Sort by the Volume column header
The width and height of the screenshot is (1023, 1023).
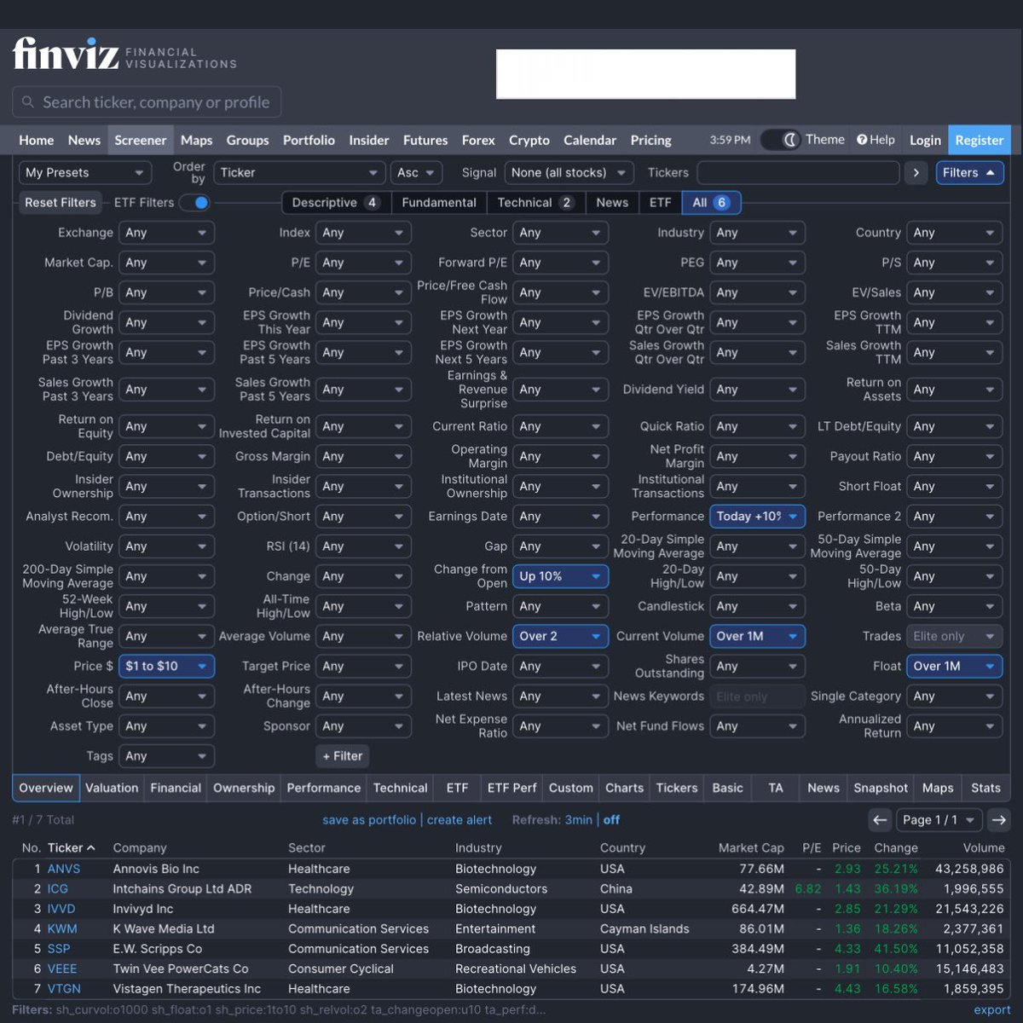[x=984, y=848]
